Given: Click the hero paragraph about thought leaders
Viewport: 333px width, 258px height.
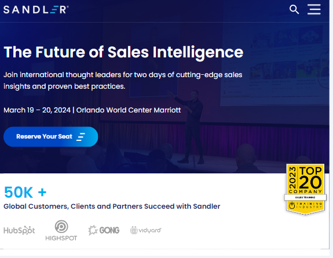Looking at the screenshot, I should coord(123,81).
